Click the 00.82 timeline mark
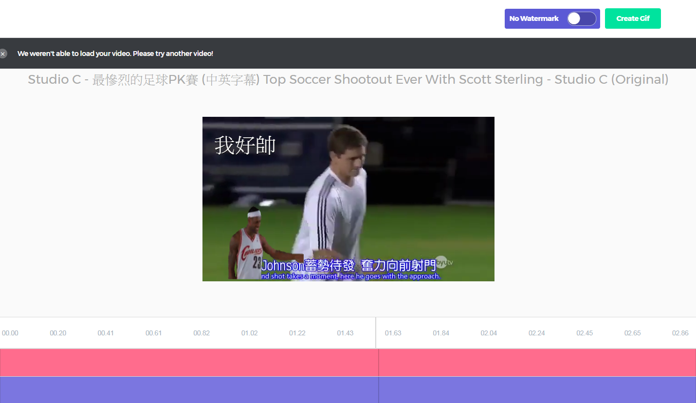The width and height of the screenshot is (696, 403). (201, 333)
